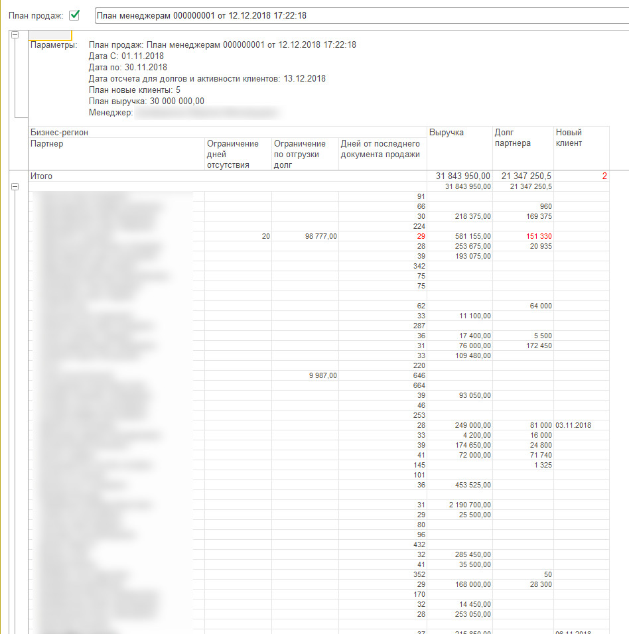Screen dimensions: 629x634
Task: Select the red new client total 2
Action: point(604,176)
